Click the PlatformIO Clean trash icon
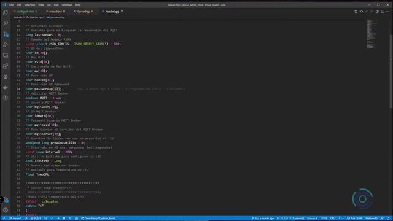393x221 pixels. pos(64,219)
